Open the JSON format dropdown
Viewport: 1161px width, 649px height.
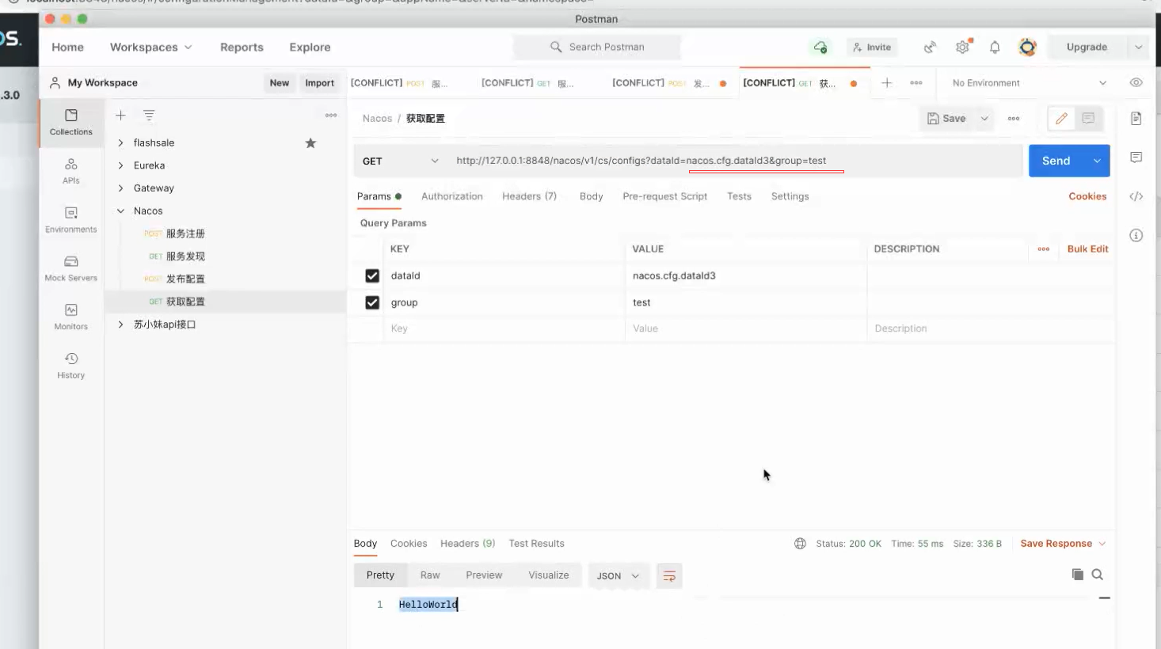coord(618,576)
